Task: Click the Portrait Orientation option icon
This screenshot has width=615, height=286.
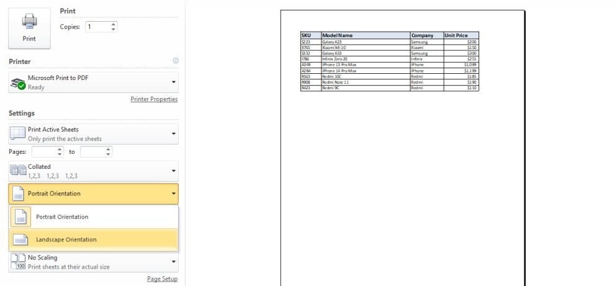Action: [20, 217]
